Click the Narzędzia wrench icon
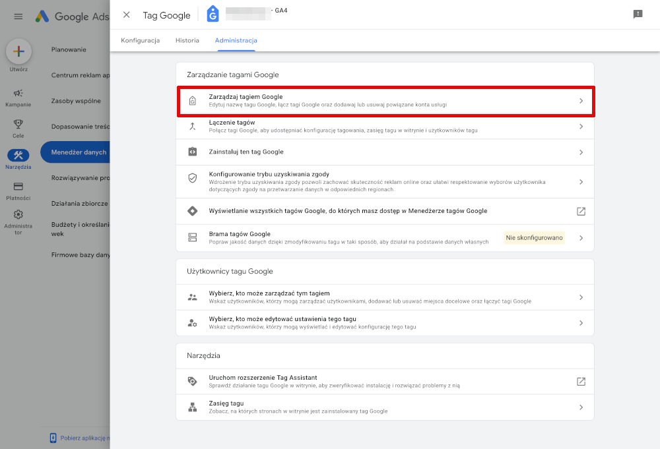The width and height of the screenshot is (660, 449). [x=18, y=156]
